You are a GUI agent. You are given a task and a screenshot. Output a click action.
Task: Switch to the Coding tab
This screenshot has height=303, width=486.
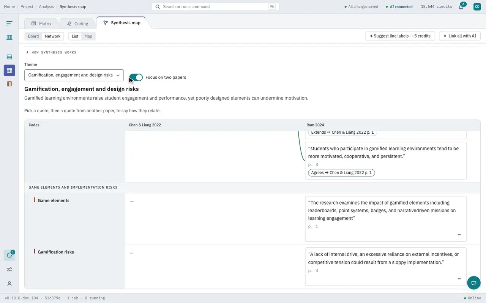click(x=77, y=23)
